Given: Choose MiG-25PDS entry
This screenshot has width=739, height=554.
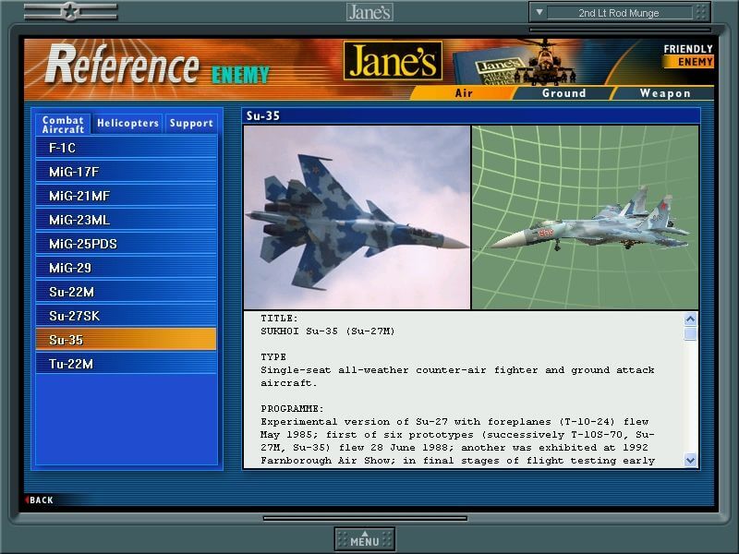Looking at the screenshot, I should pyautogui.click(x=127, y=244).
